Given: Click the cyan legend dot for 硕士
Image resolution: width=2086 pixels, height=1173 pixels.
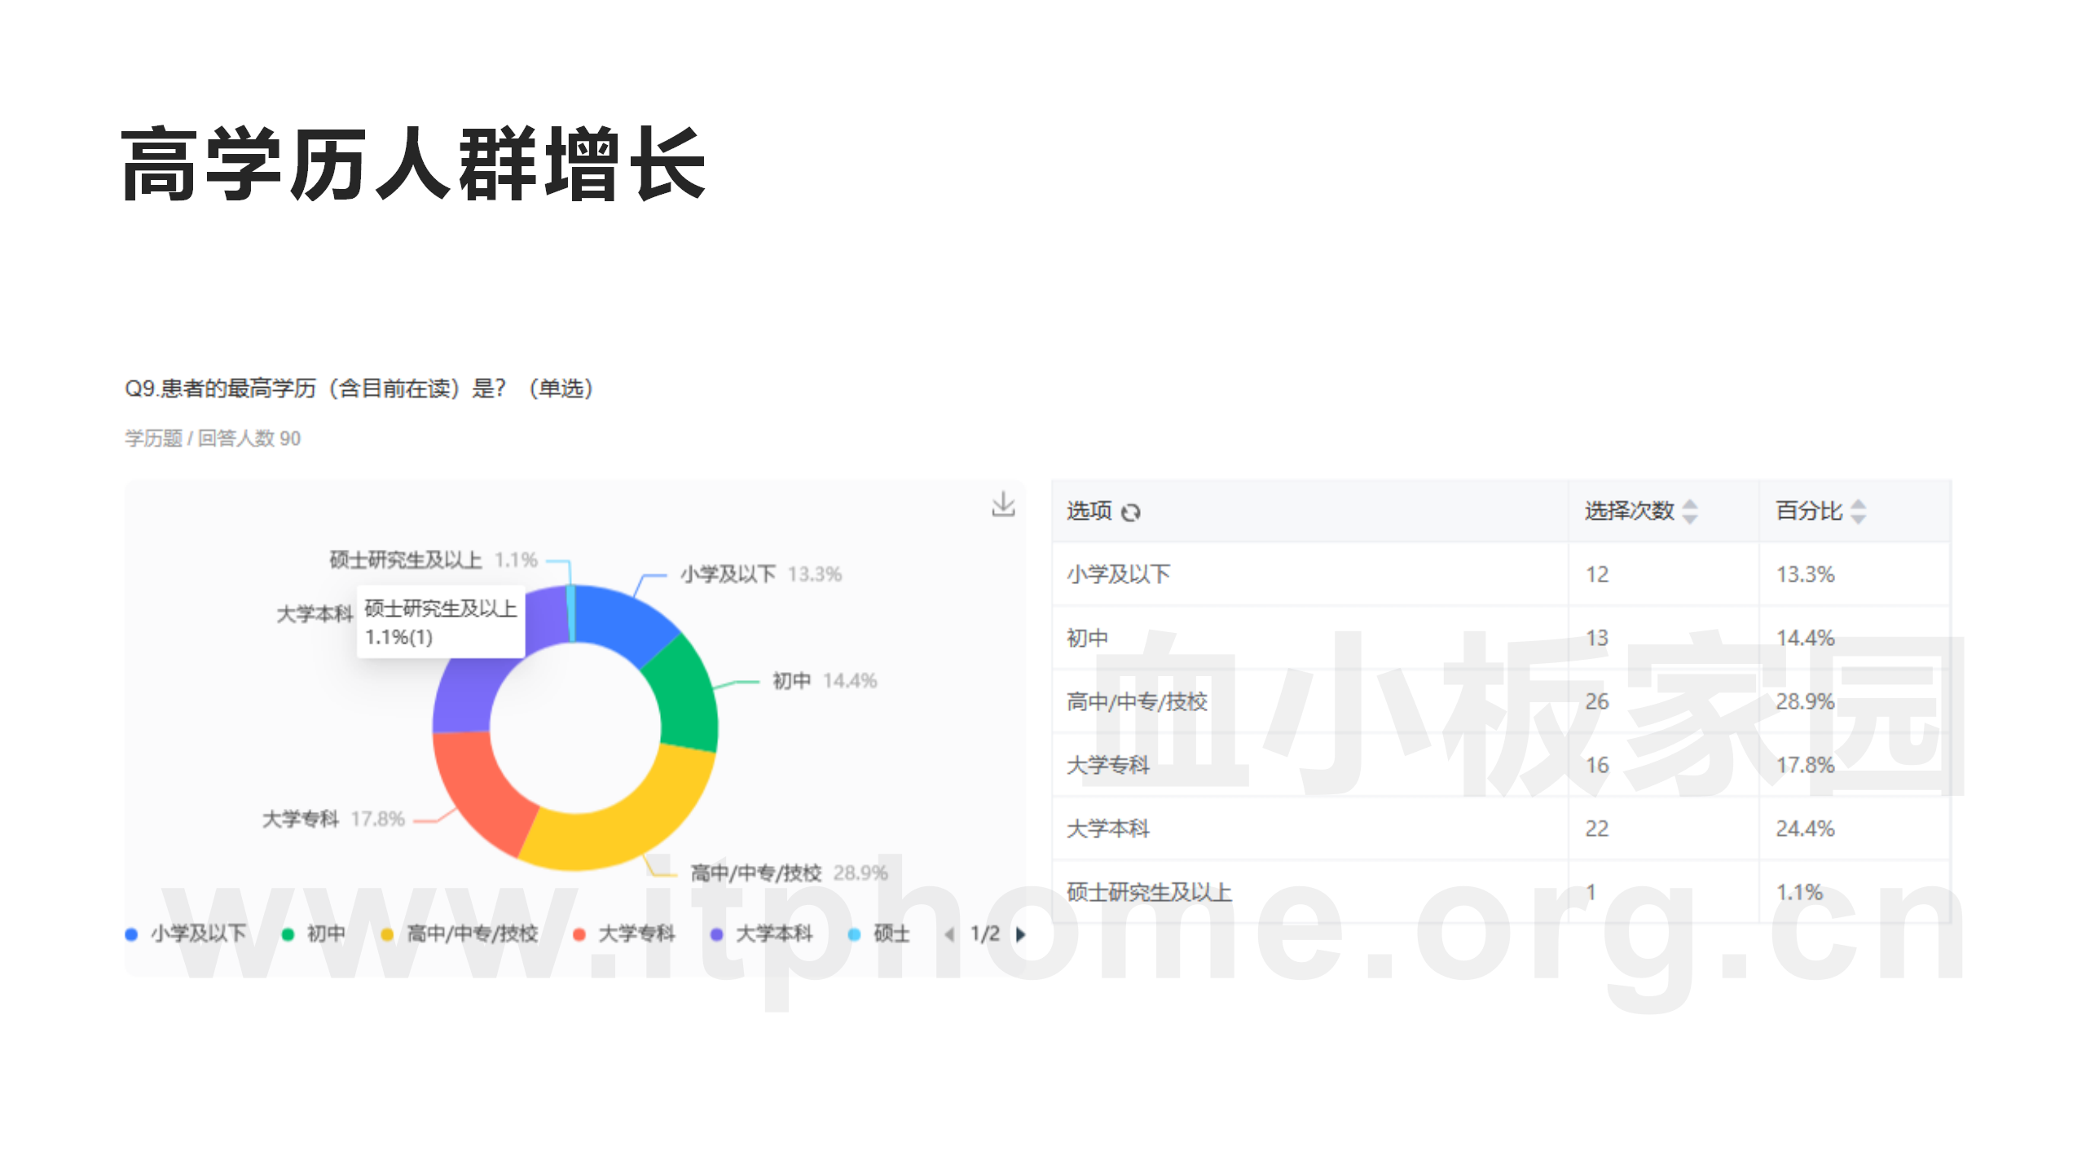Looking at the screenshot, I should click(856, 934).
